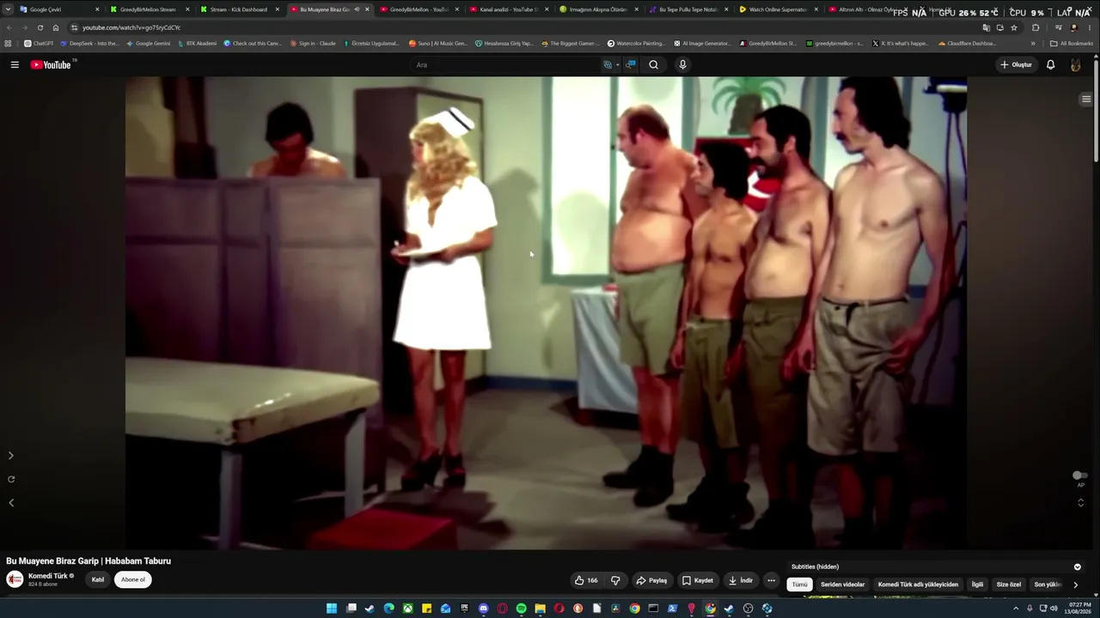Switch to the Stream - Kick Dashboard tab
Image resolution: width=1100 pixels, height=618 pixels.
(239, 9)
